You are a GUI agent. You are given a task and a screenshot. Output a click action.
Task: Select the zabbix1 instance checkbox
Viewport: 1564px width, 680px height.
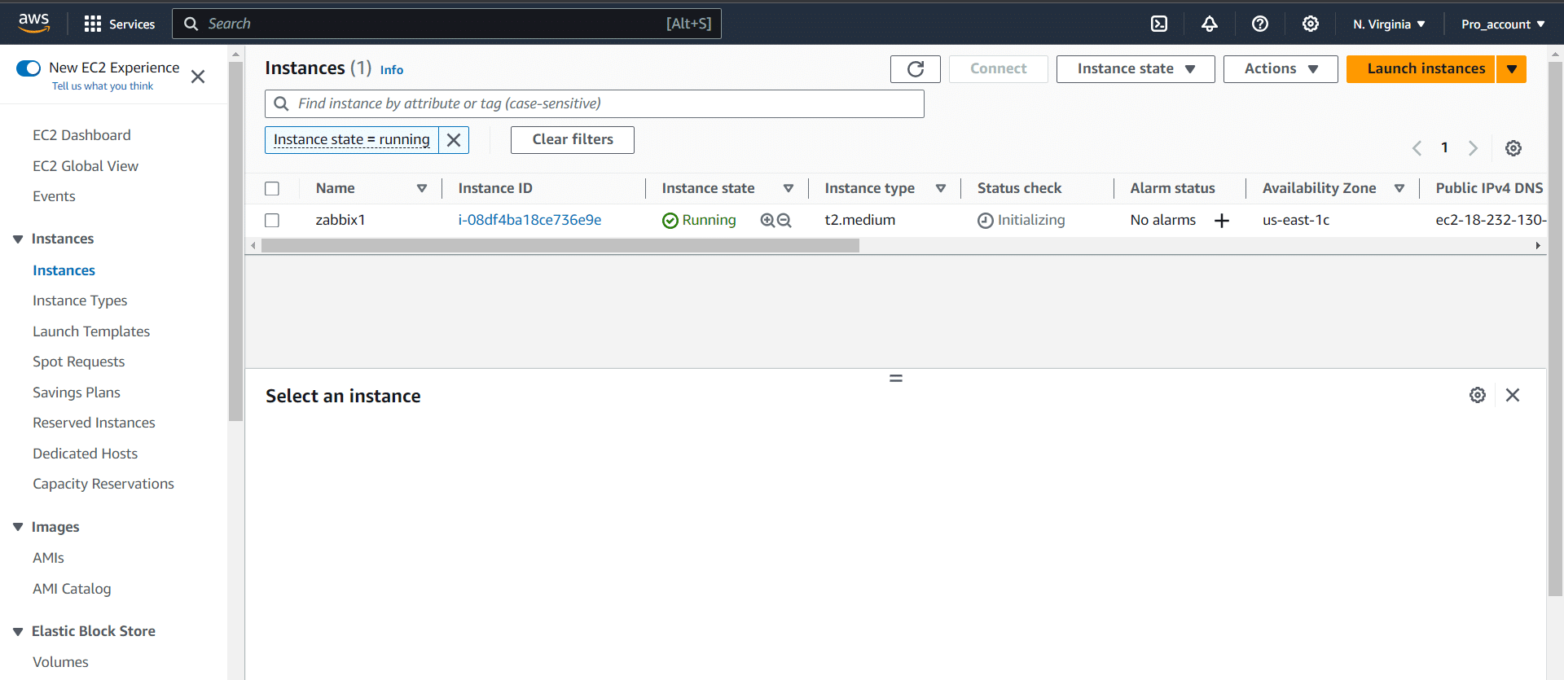[272, 221]
